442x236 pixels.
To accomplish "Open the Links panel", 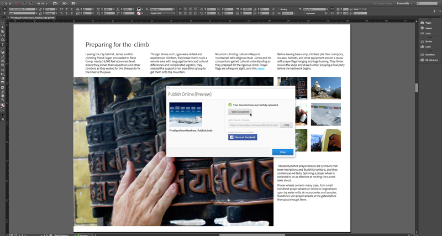I will (428, 34).
